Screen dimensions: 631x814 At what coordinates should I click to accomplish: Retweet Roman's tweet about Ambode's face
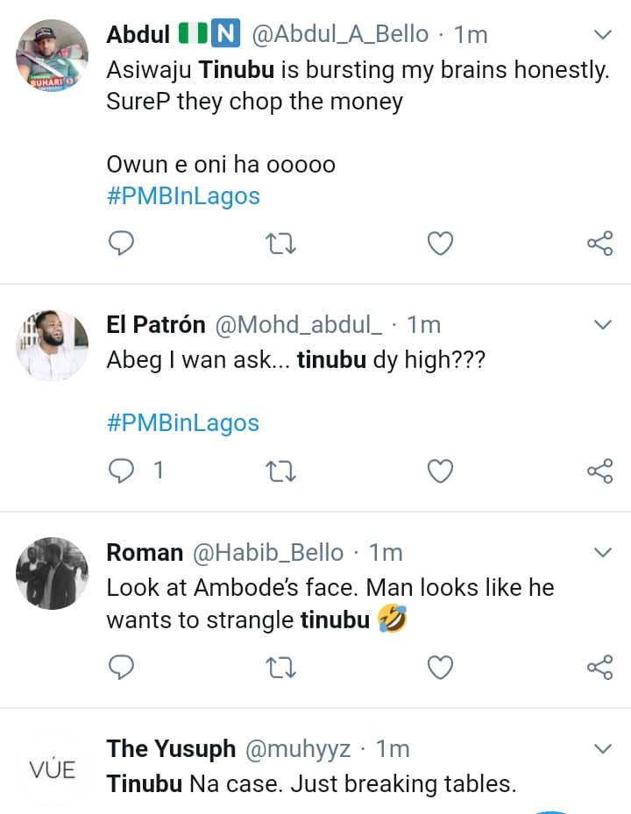tap(280, 668)
